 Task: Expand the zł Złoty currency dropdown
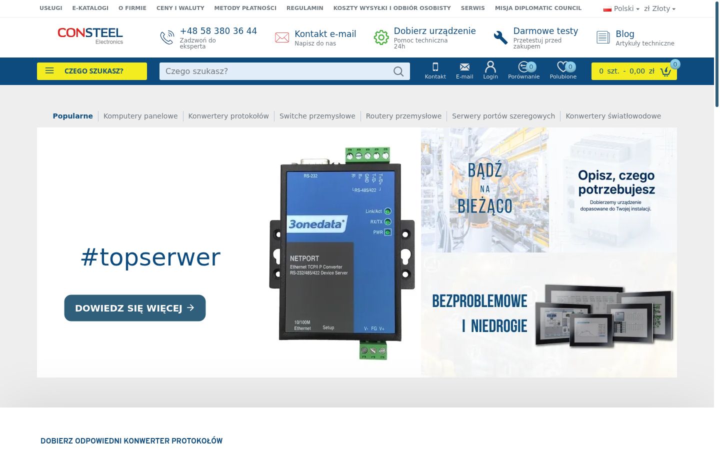[659, 8]
